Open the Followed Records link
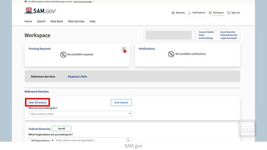 click(x=229, y=35)
